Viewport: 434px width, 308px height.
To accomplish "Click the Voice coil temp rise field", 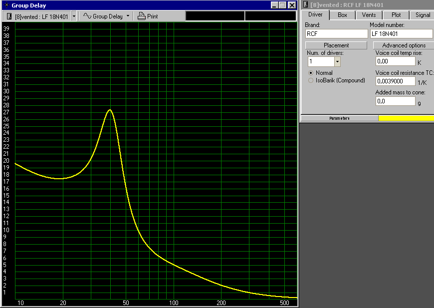I will pos(395,61).
